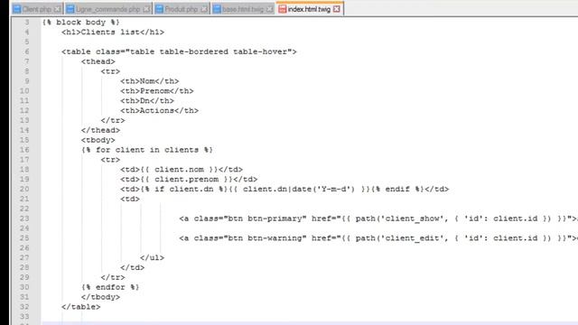Click the '{{ client.prenom }}' cell line
Image resolution: width=578 pixels, height=325 pixels.
(x=189, y=179)
